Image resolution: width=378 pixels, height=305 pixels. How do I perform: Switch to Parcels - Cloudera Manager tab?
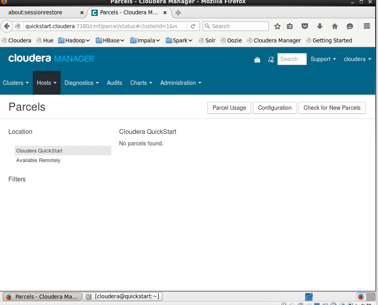pyautogui.click(x=129, y=13)
